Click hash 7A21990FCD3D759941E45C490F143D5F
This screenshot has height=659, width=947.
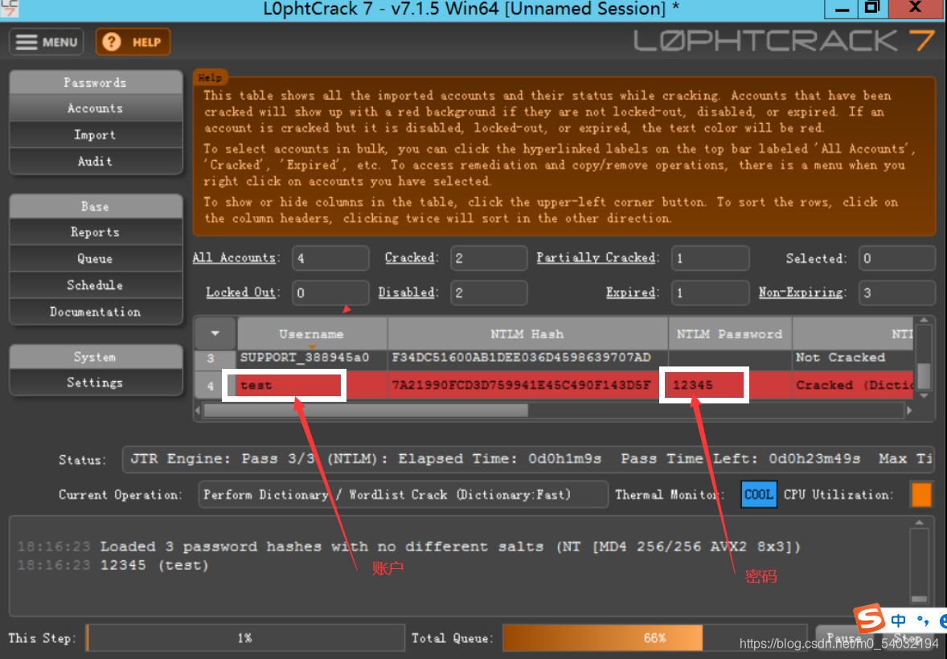pyautogui.click(x=521, y=385)
